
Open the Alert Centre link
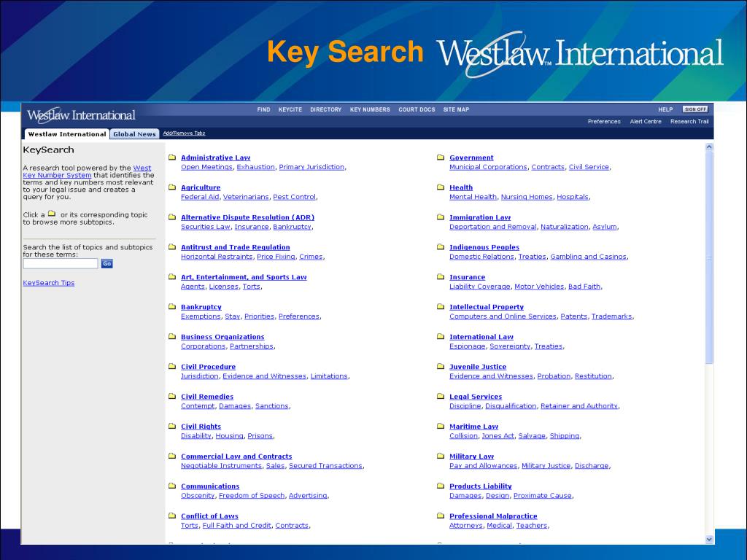point(646,122)
